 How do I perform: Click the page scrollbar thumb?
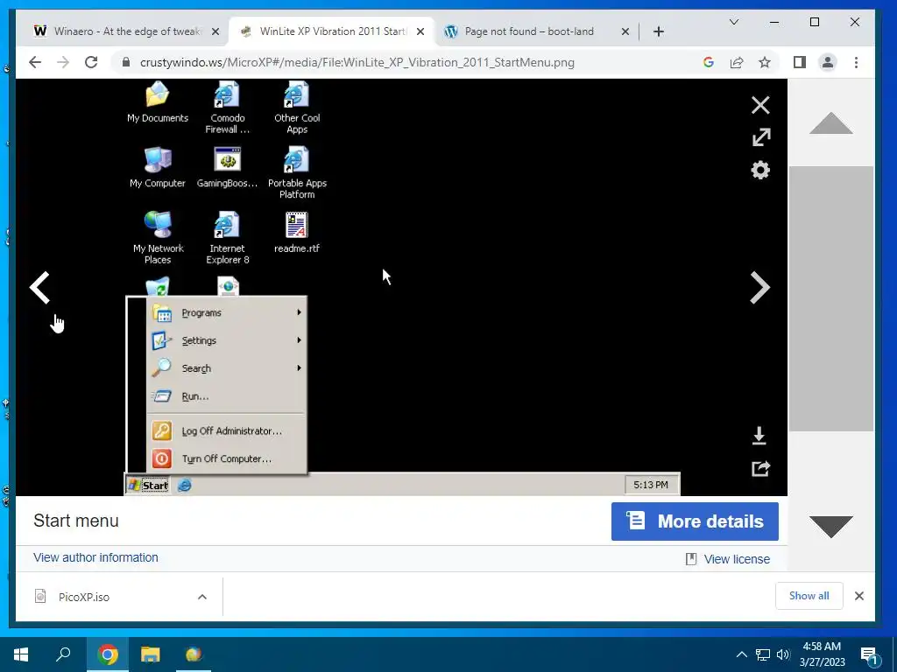pos(830,298)
